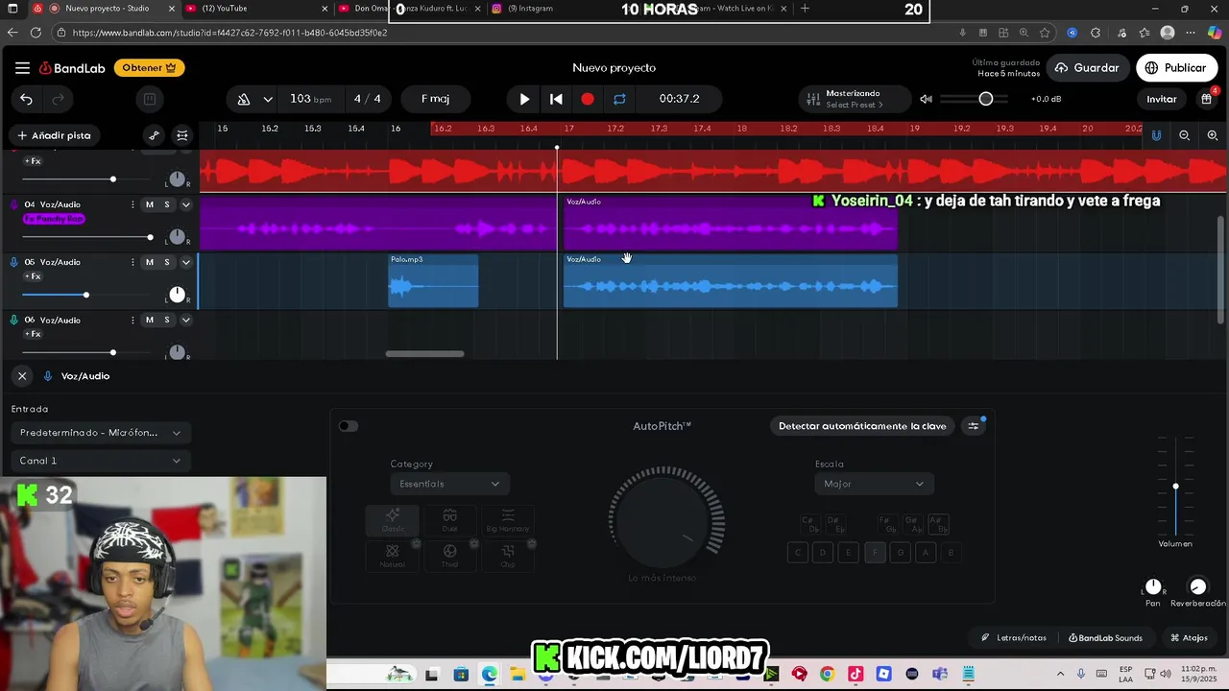The width and height of the screenshot is (1229, 691).
Task: Open the BandLab hamburger menu
Action: (22, 68)
